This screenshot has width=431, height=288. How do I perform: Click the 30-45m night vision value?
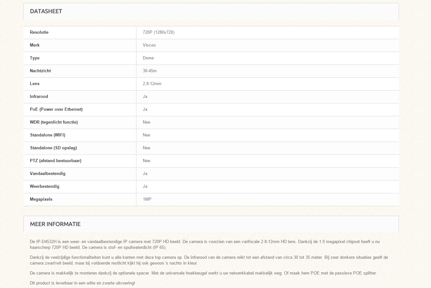pyautogui.click(x=150, y=71)
